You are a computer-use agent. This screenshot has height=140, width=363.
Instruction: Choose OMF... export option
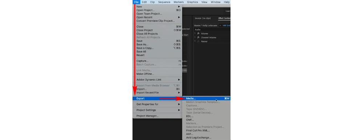[207, 120]
